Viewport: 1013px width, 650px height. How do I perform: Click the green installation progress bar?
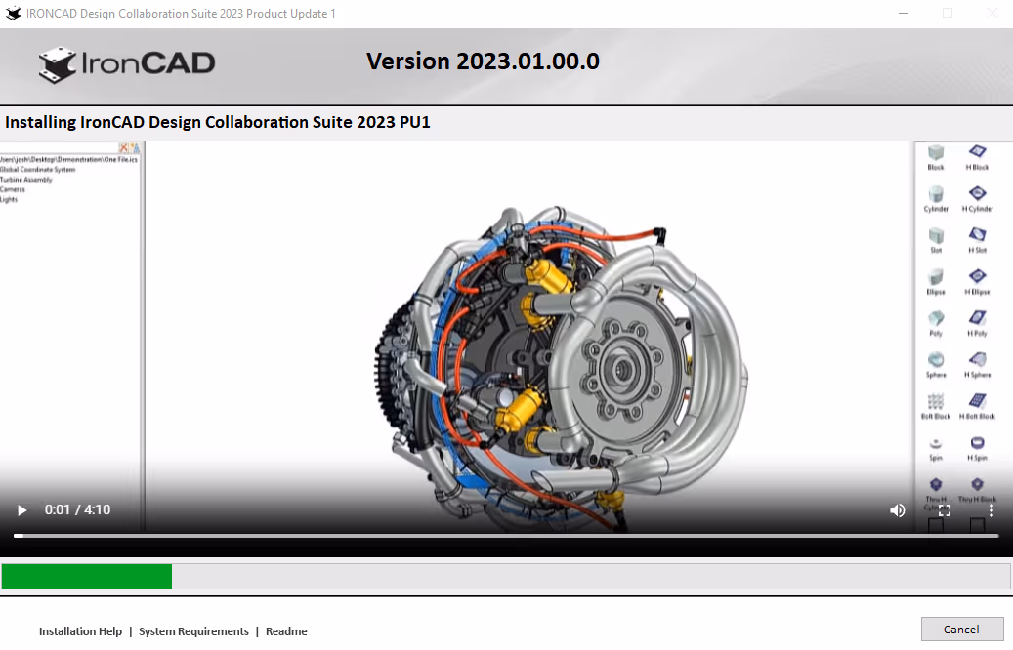(87, 576)
